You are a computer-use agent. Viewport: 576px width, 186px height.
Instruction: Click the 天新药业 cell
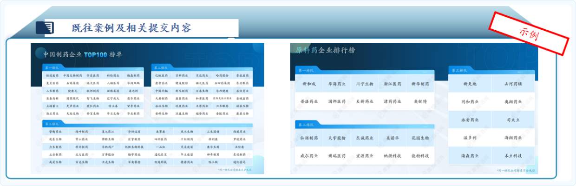click(365, 101)
